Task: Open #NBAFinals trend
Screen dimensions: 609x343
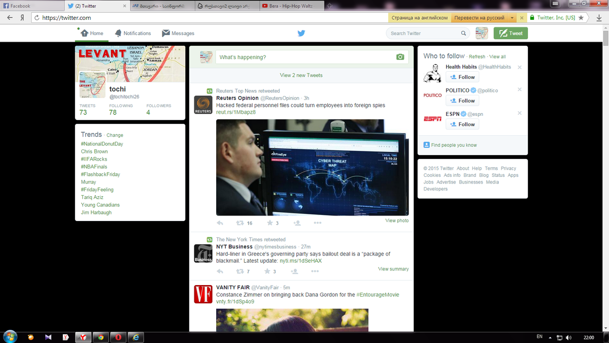Action: click(94, 167)
